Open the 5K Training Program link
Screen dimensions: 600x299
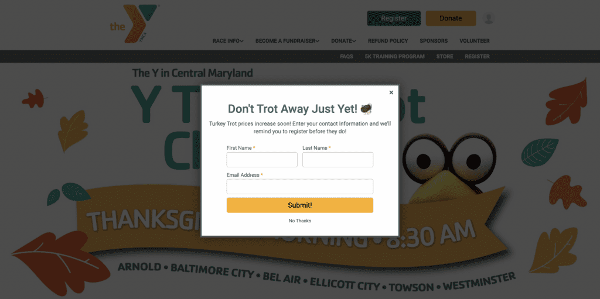[394, 57]
